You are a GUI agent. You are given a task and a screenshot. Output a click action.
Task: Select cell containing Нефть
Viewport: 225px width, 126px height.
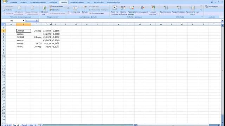(24, 47)
